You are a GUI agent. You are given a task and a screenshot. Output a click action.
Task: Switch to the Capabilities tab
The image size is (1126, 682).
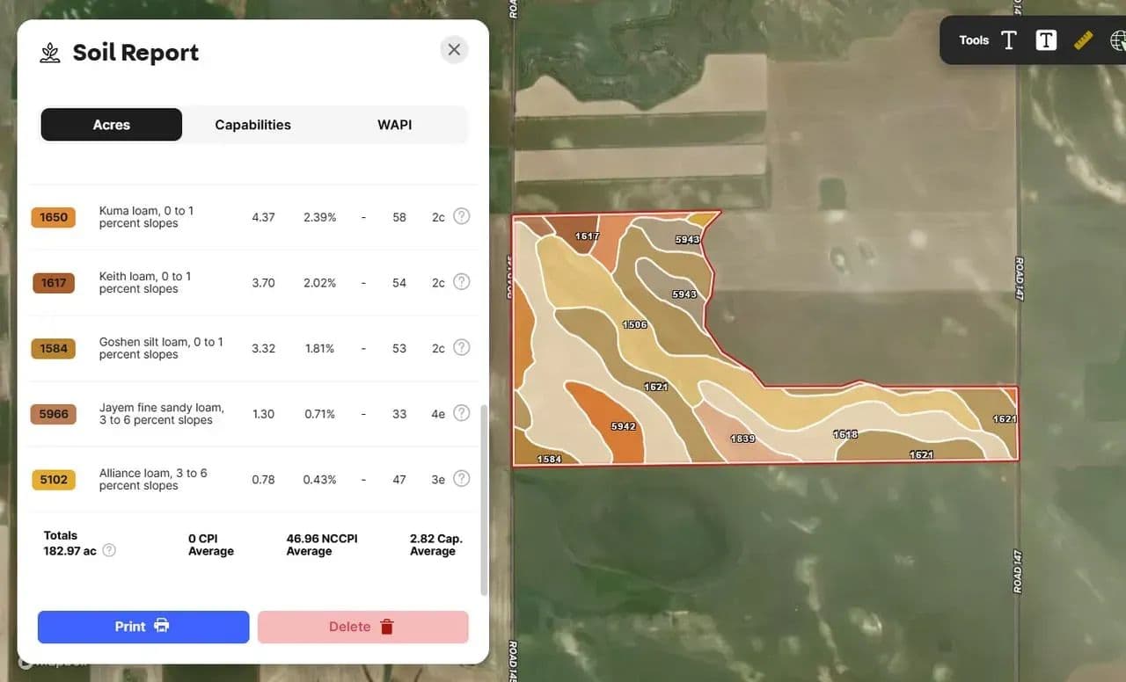[252, 125]
